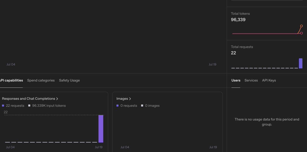Open Responses and Chat Completions details
This screenshot has width=307, height=152.
point(30,99)
